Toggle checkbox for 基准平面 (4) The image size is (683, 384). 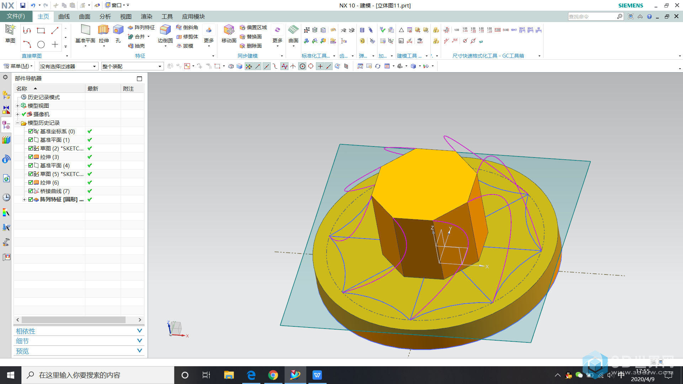pyautogui.click(x=31, y=165)
